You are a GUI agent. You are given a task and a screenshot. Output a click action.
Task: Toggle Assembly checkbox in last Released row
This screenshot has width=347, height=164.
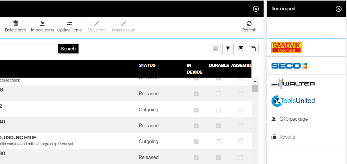click(240, 157)
